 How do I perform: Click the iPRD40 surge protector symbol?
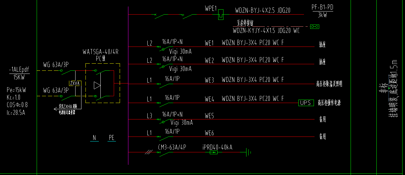(214, 152)
